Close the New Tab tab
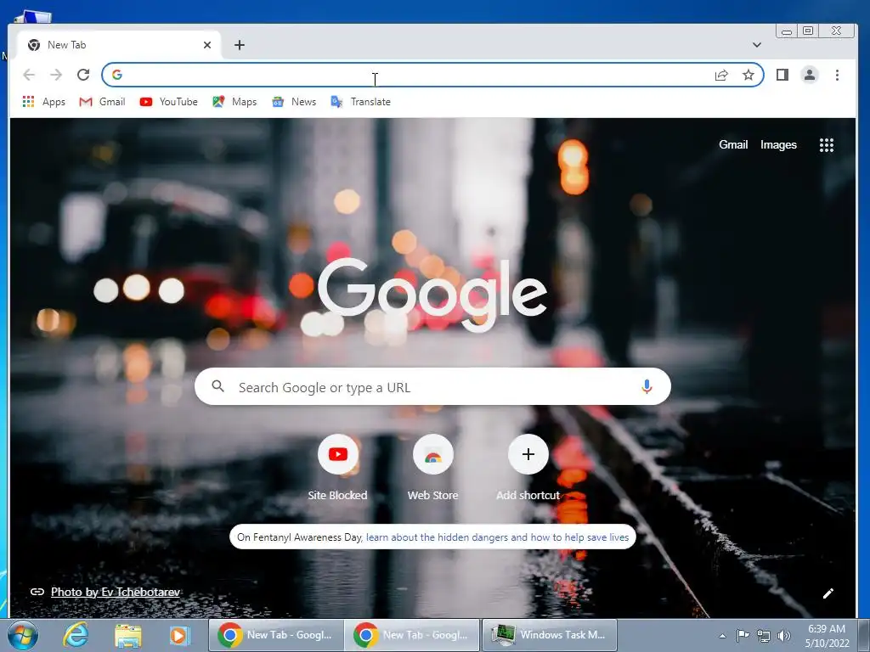870x652 pixels. 207,45
